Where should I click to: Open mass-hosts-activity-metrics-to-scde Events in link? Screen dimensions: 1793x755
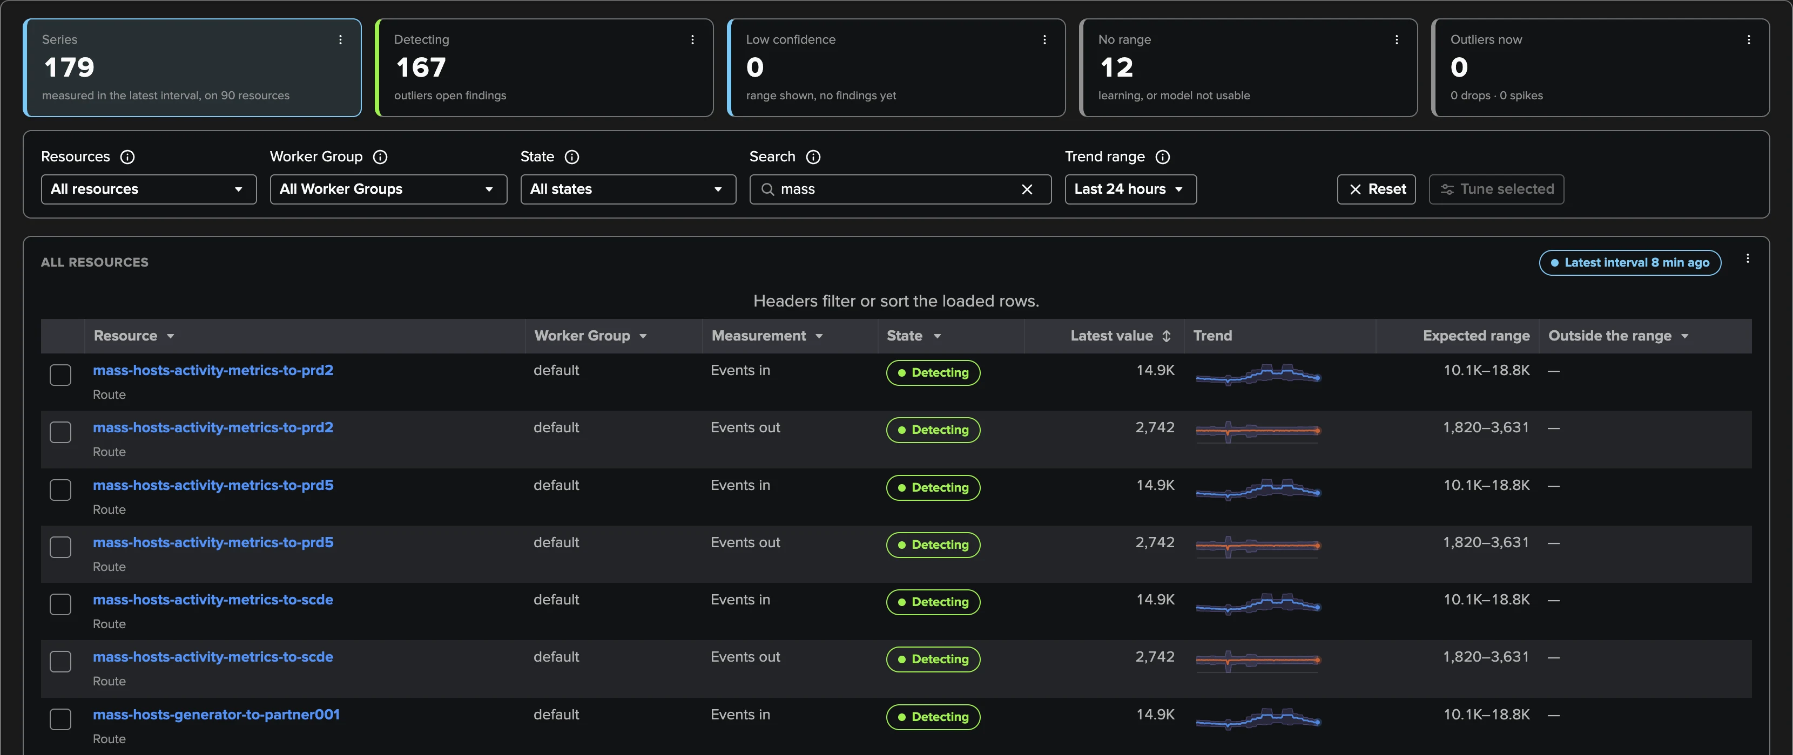coord(213,600)
